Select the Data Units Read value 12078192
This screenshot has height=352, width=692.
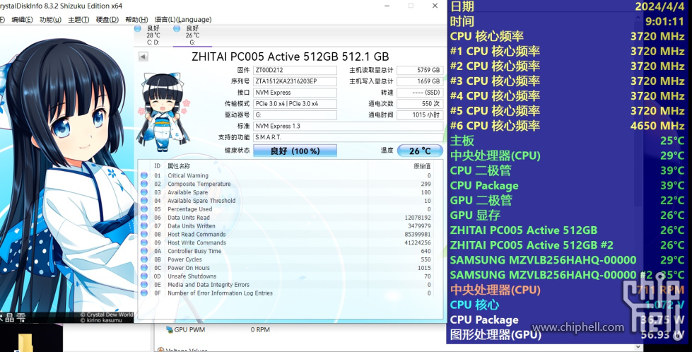(x=418, y=218)
